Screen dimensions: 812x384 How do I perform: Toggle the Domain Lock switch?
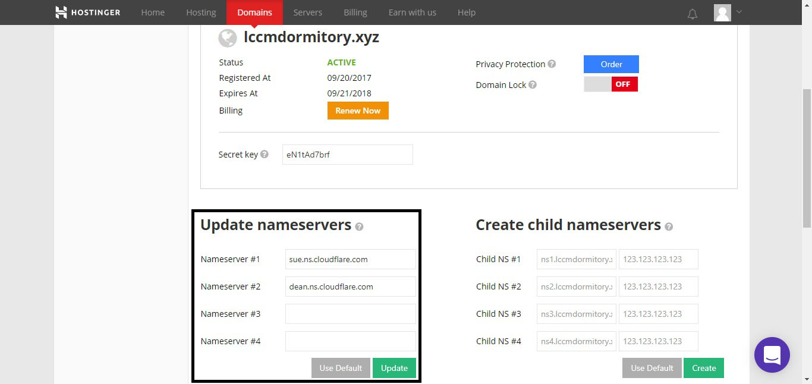coord(610,84)
